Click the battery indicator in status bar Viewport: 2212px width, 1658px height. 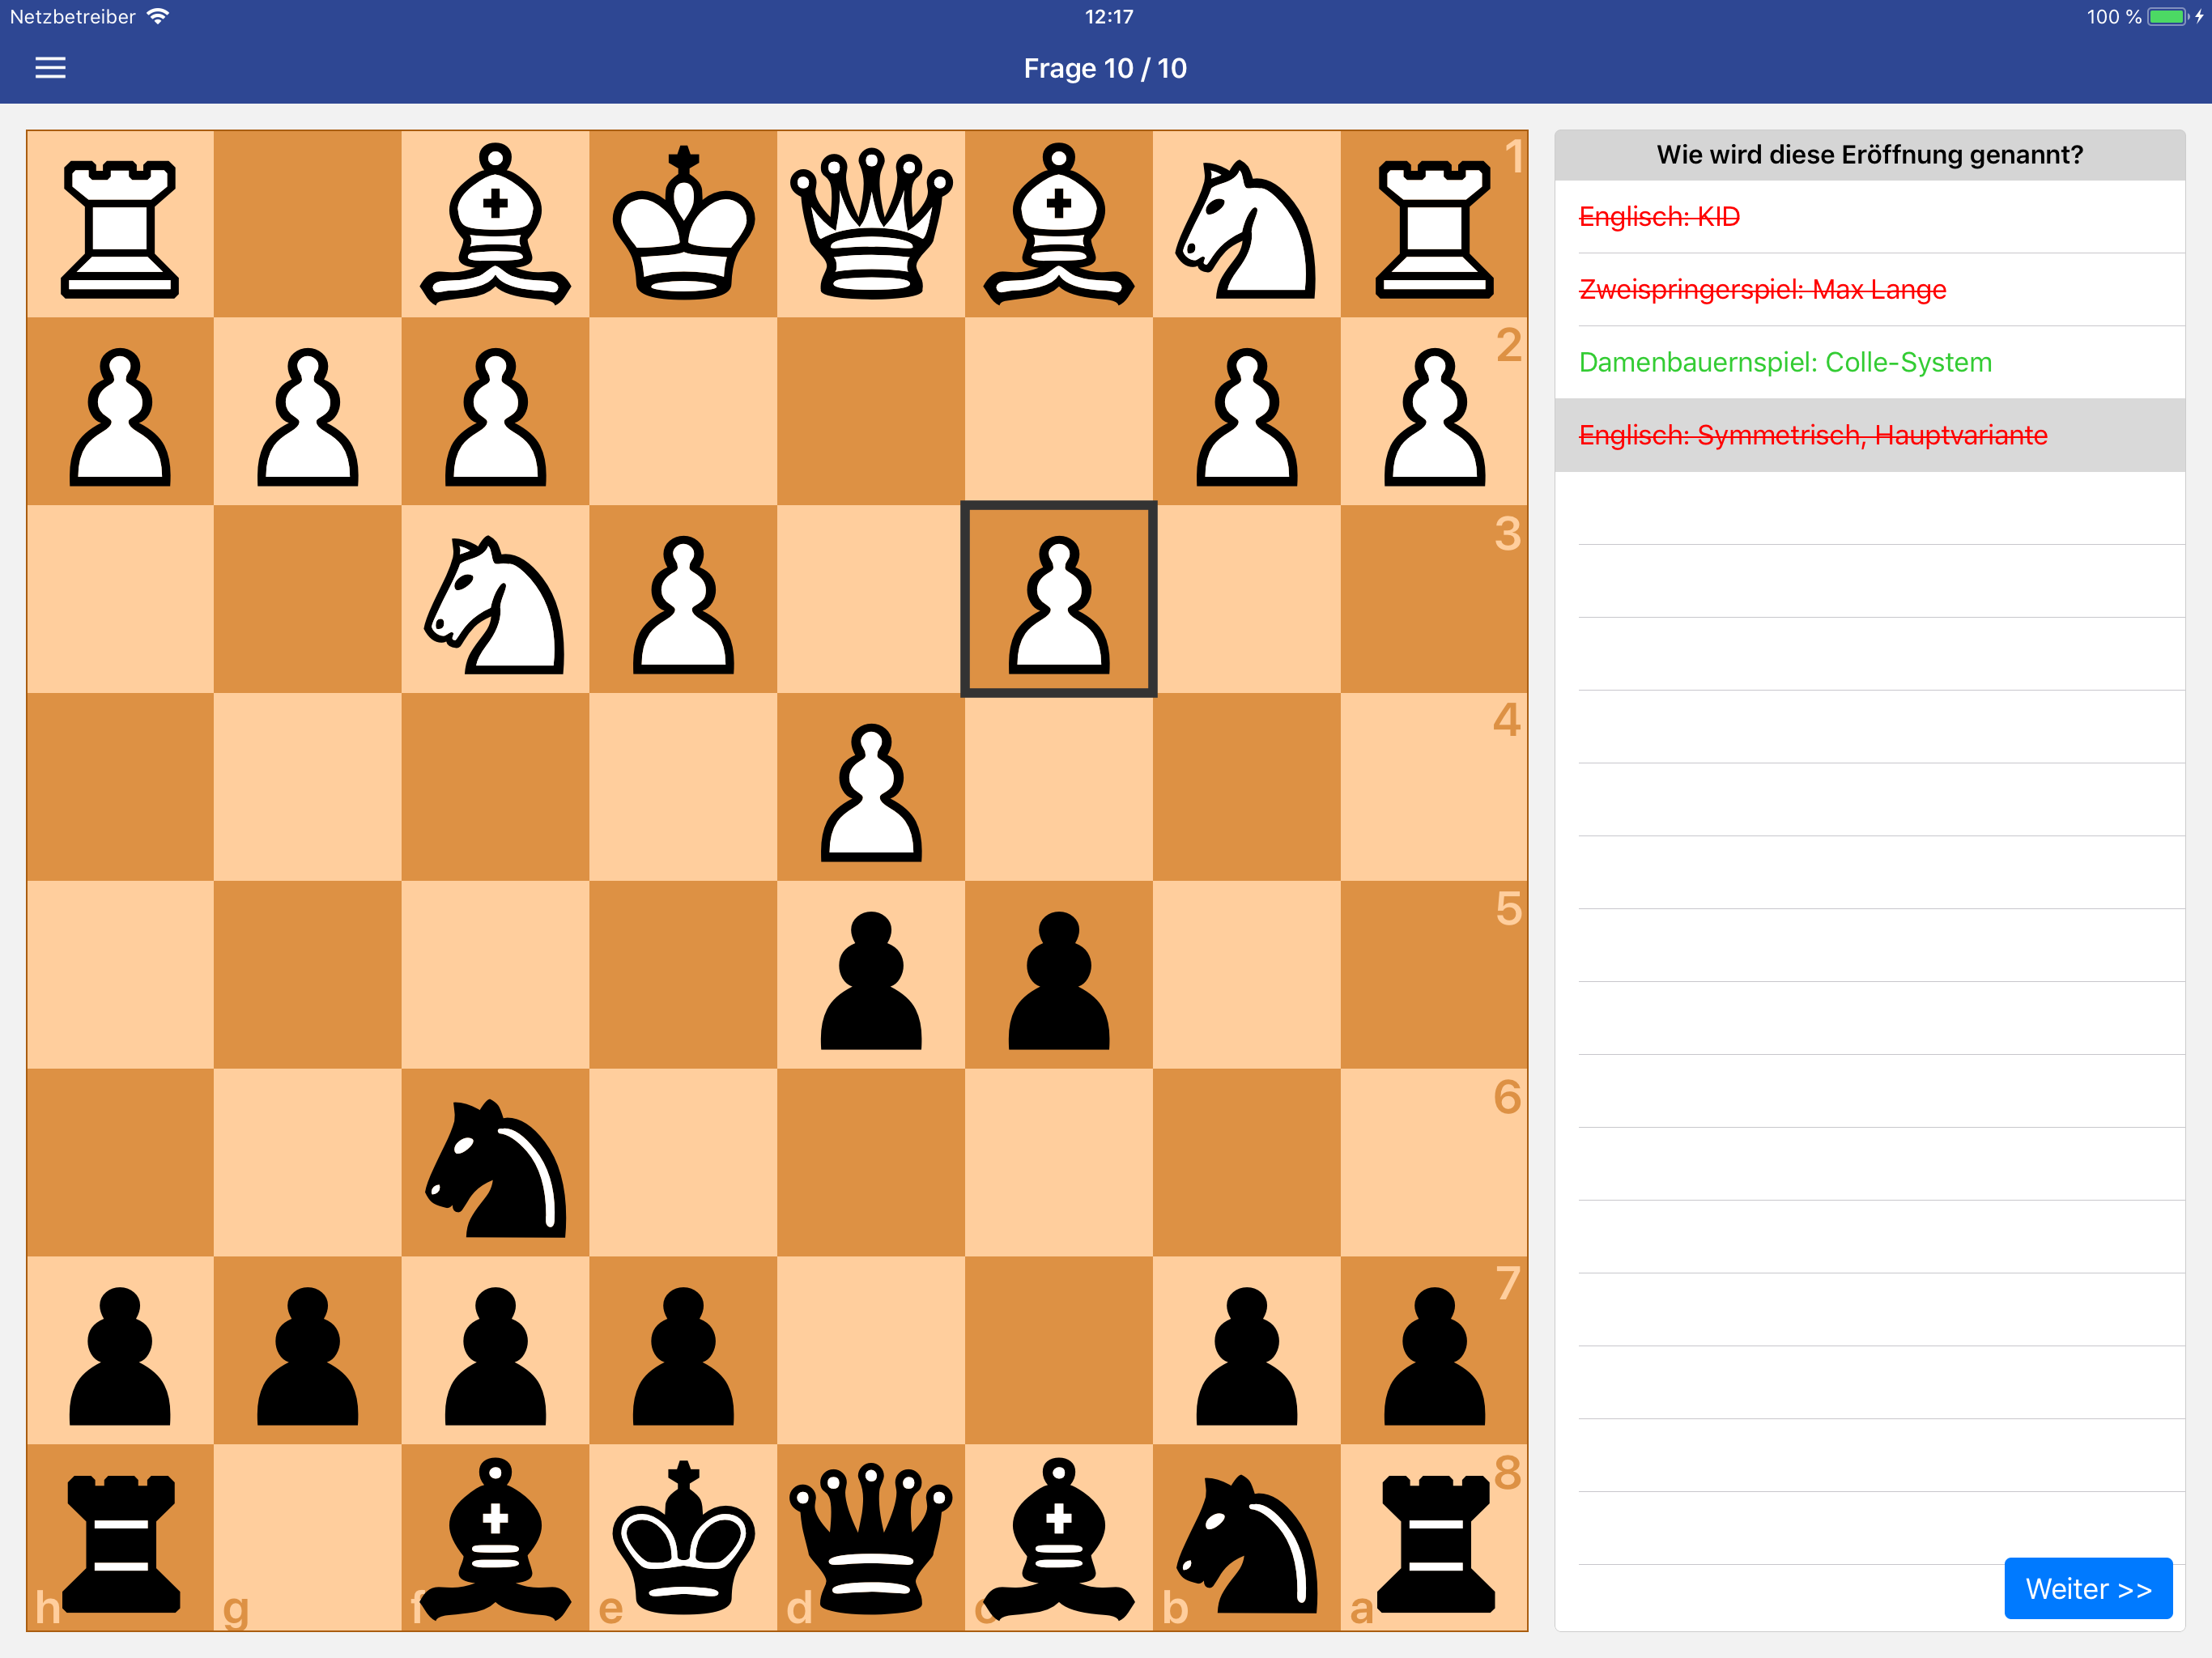tap(2168, 17)
